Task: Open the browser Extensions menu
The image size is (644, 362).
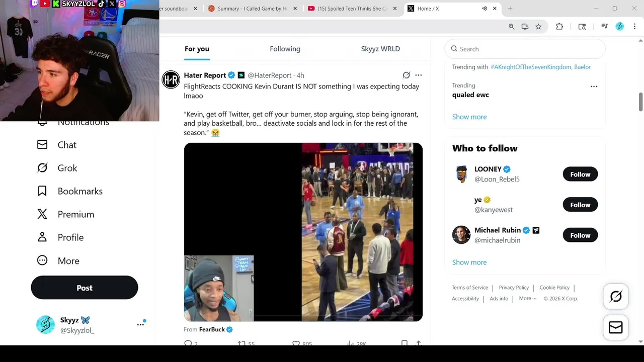Action: point(559,27)
